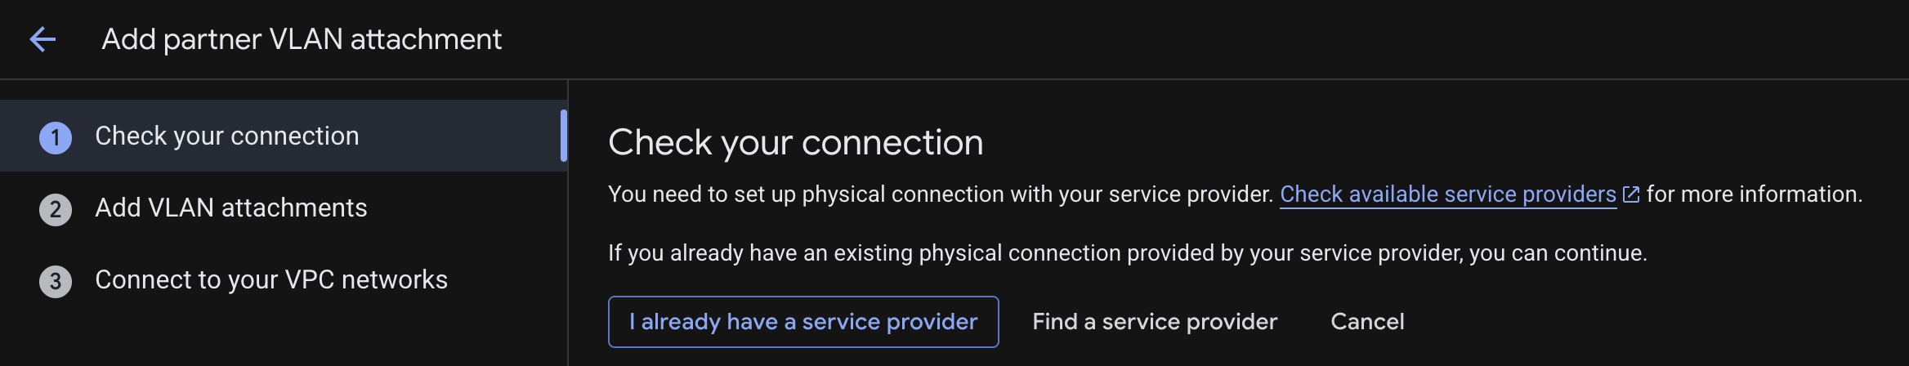Go to the "Add VLAN attachments" step

230,208
